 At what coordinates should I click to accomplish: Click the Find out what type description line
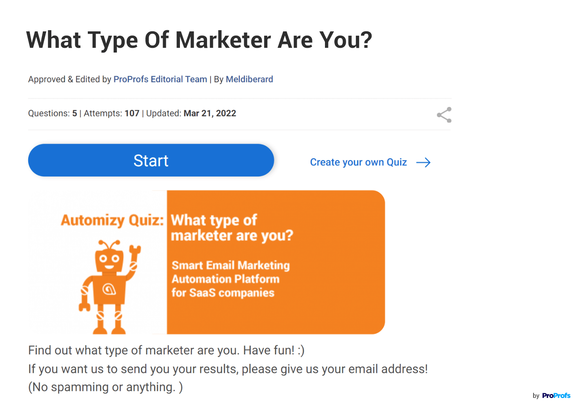pos(166,350)
